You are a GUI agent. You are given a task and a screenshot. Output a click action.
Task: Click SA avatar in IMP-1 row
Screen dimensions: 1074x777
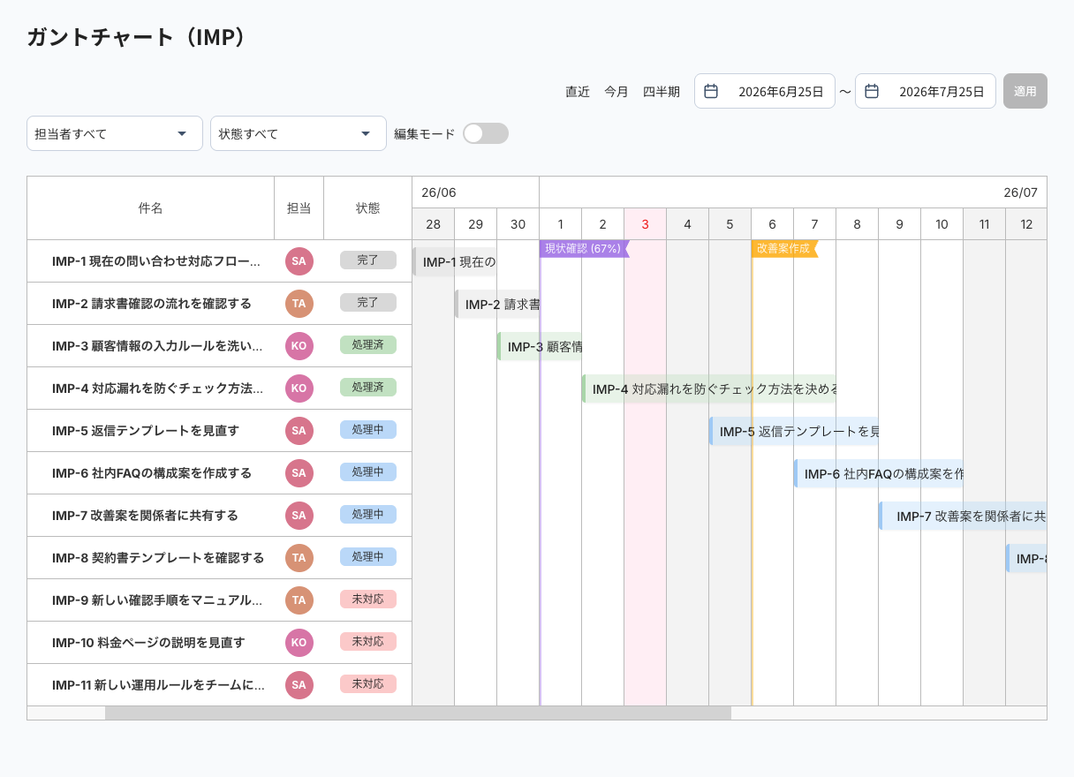point(299,261)
